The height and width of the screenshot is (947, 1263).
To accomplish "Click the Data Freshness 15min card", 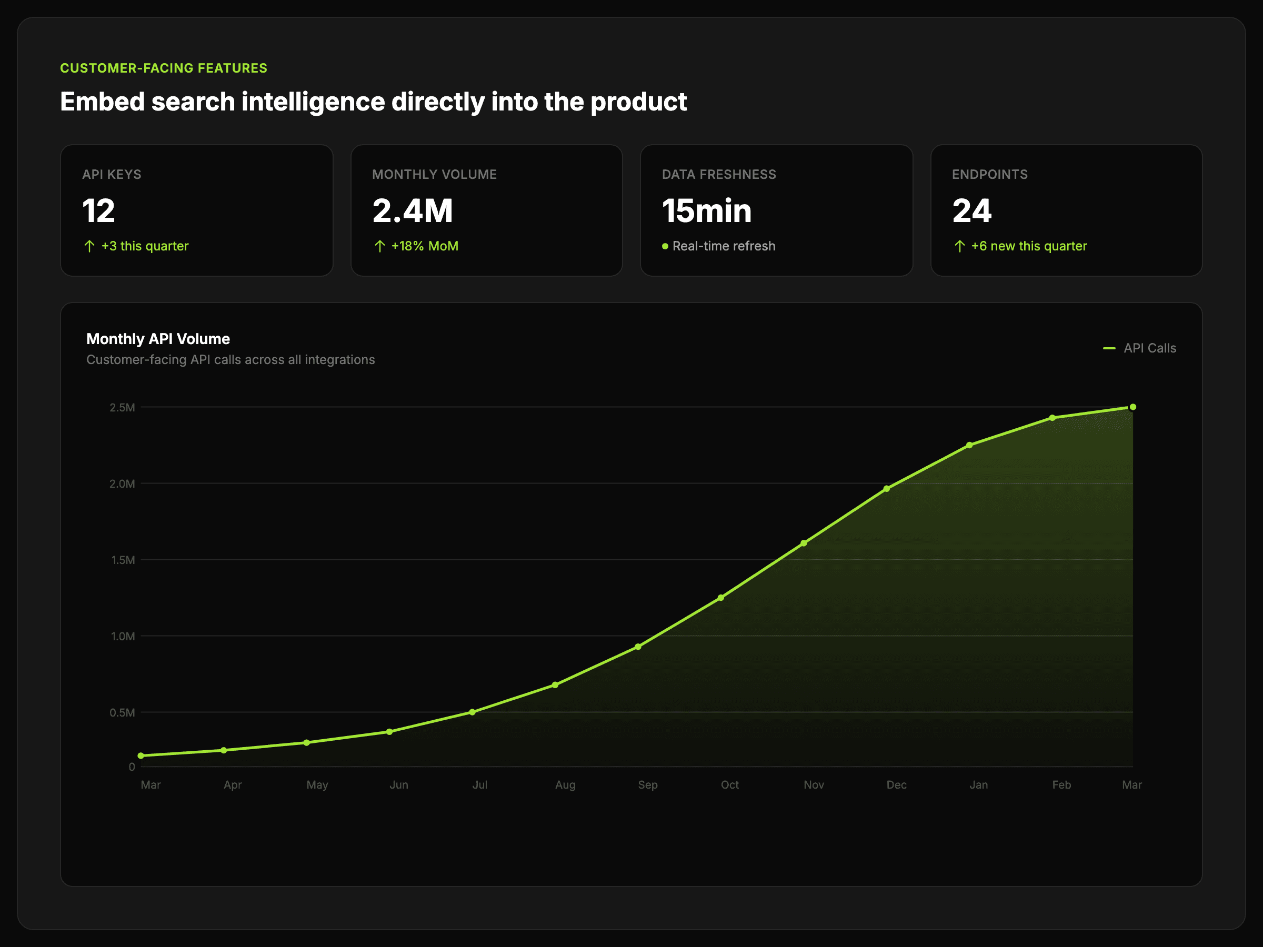I will coord(776,210).
